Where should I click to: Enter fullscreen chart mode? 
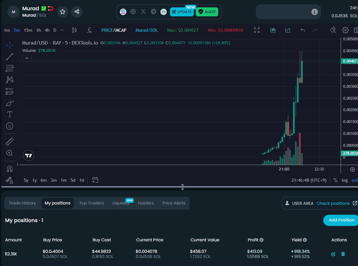[x=257, y=30]
